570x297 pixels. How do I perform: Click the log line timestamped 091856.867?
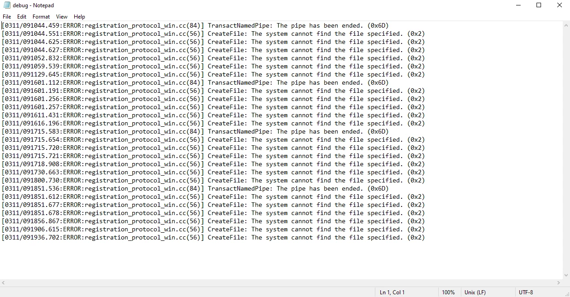pos(213,221)
